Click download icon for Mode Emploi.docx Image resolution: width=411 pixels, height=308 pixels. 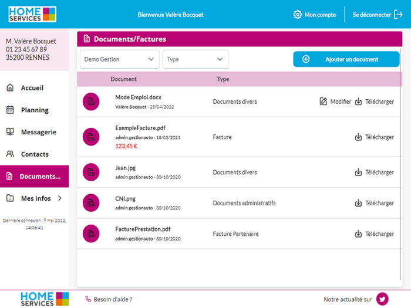[x=358, y=101]
